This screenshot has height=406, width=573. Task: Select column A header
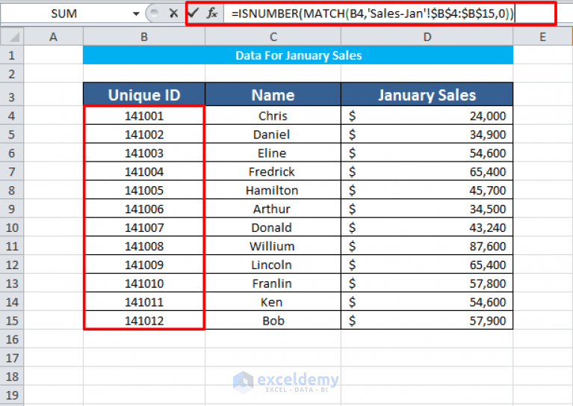[x=53, y=37]
